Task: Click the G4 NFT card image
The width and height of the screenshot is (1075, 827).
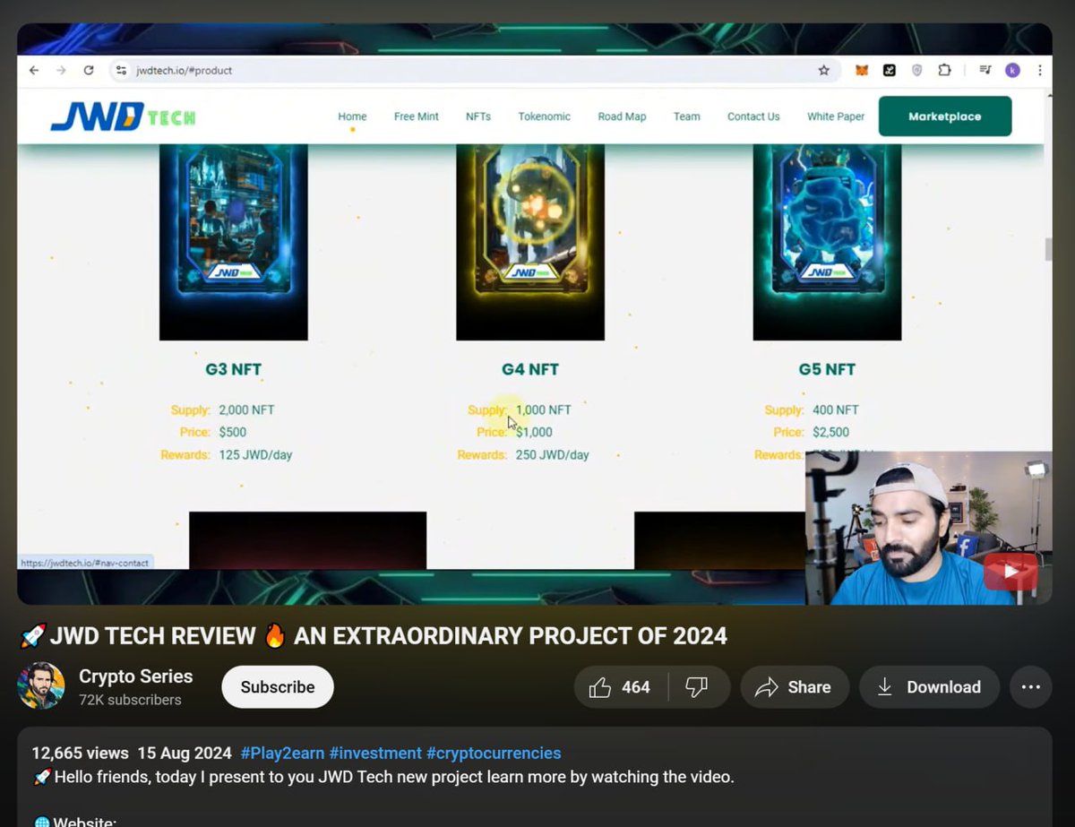Action: coord(530,242)
